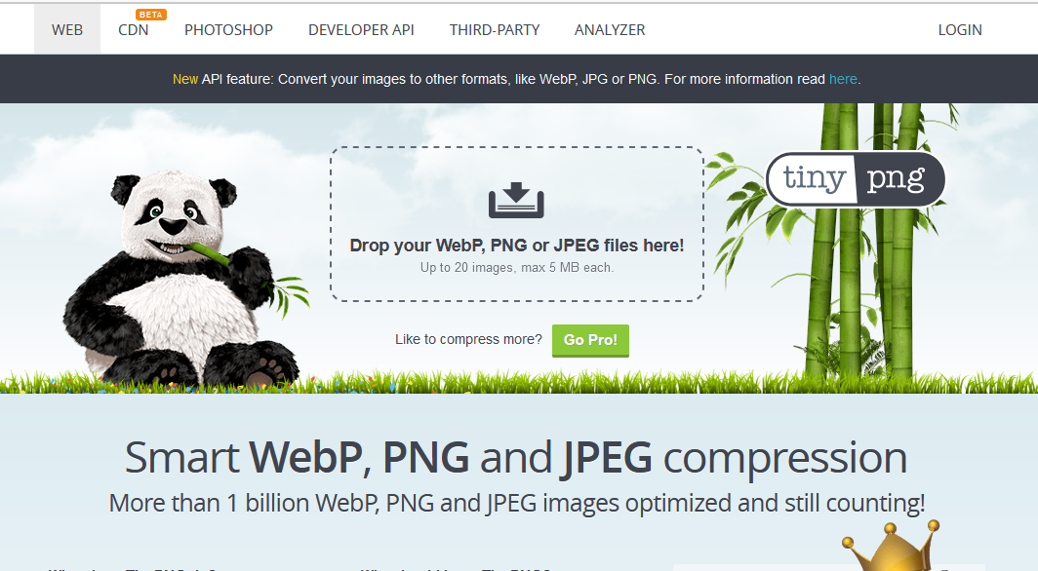The width and height of the screenshot is (1038, 571).
Task: Go to the PHOTOSHOP page
Action: tap(228, 30)
